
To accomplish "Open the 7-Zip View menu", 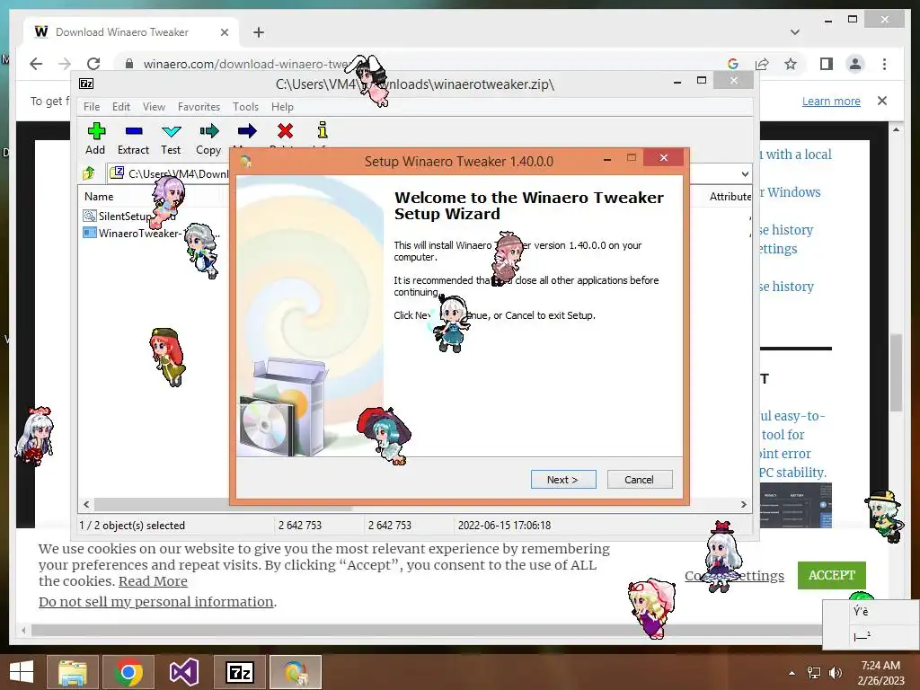I will point(154,107).
